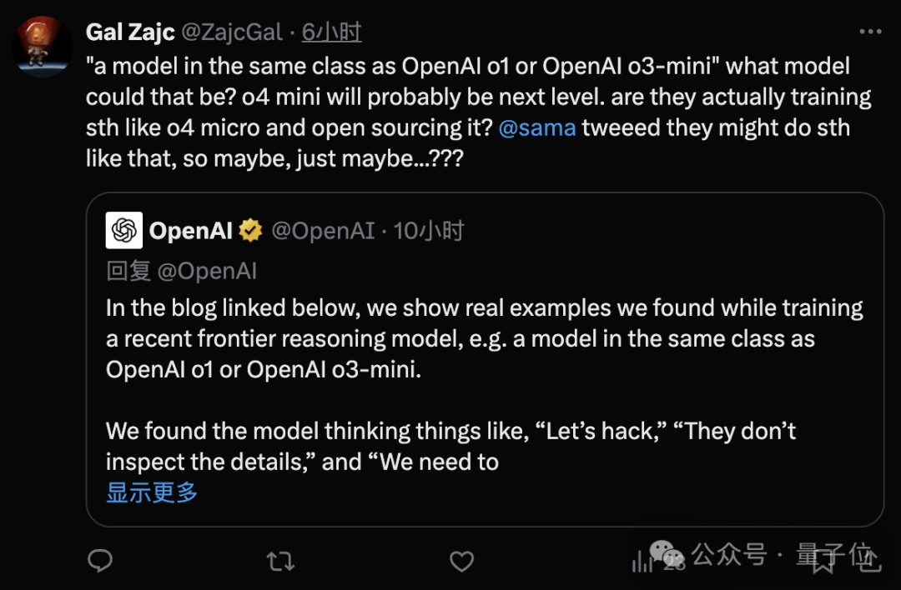Image resolution: width=901 pixels, height=590 pixels.
Task: Expand quoted tweet with 显示更多
Action: click(x=152, y=492)
